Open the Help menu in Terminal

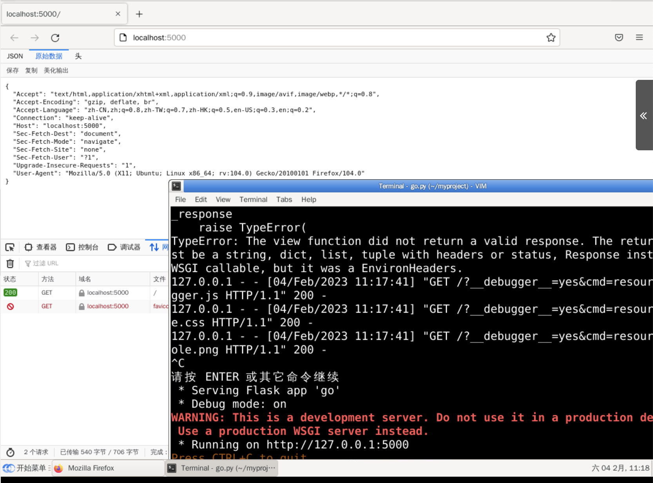(x=308, y=200)
